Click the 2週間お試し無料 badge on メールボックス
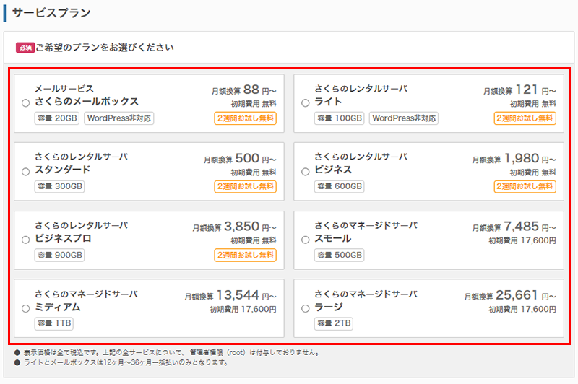This screenshot has width=578, height=384. pyautogui.click(x=246, y=118)
